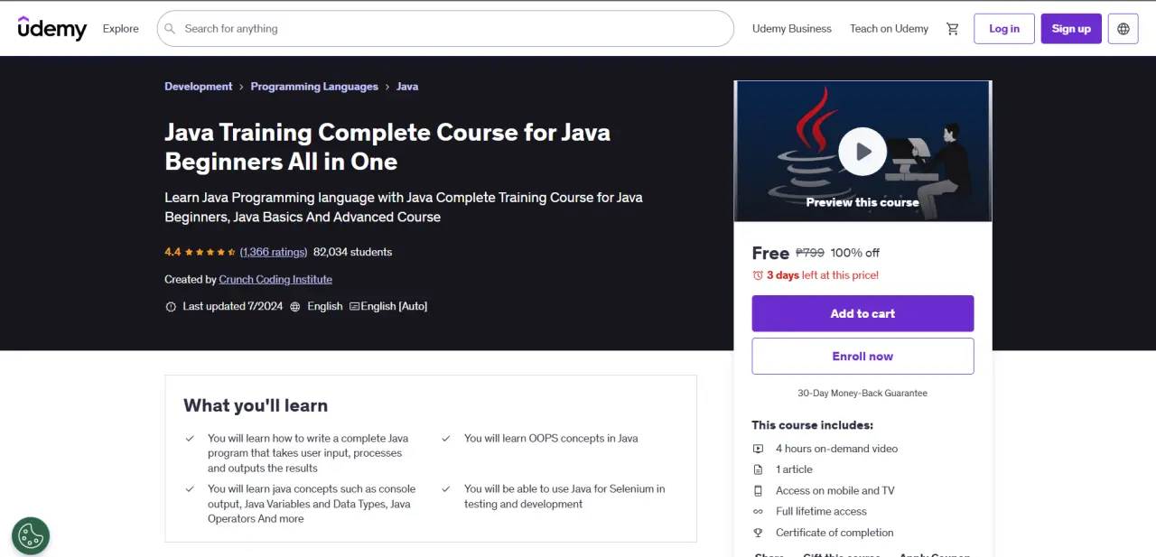Click the English [Auto] captions text
Screen dimensions: 1156x557
394,307
